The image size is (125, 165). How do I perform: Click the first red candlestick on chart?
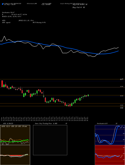(x=2, y=84)
